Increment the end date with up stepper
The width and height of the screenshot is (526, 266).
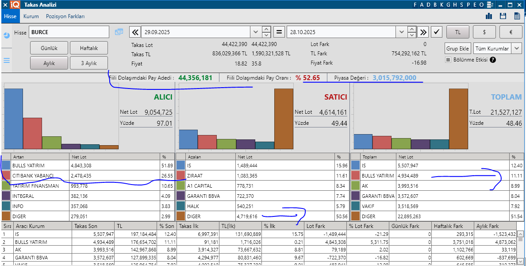tap(411, 29)
